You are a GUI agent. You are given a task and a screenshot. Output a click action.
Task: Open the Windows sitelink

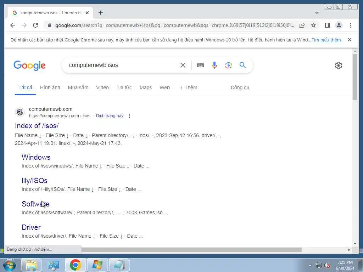tap(36, 157)
